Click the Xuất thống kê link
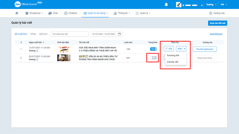 tap(216, 34)
